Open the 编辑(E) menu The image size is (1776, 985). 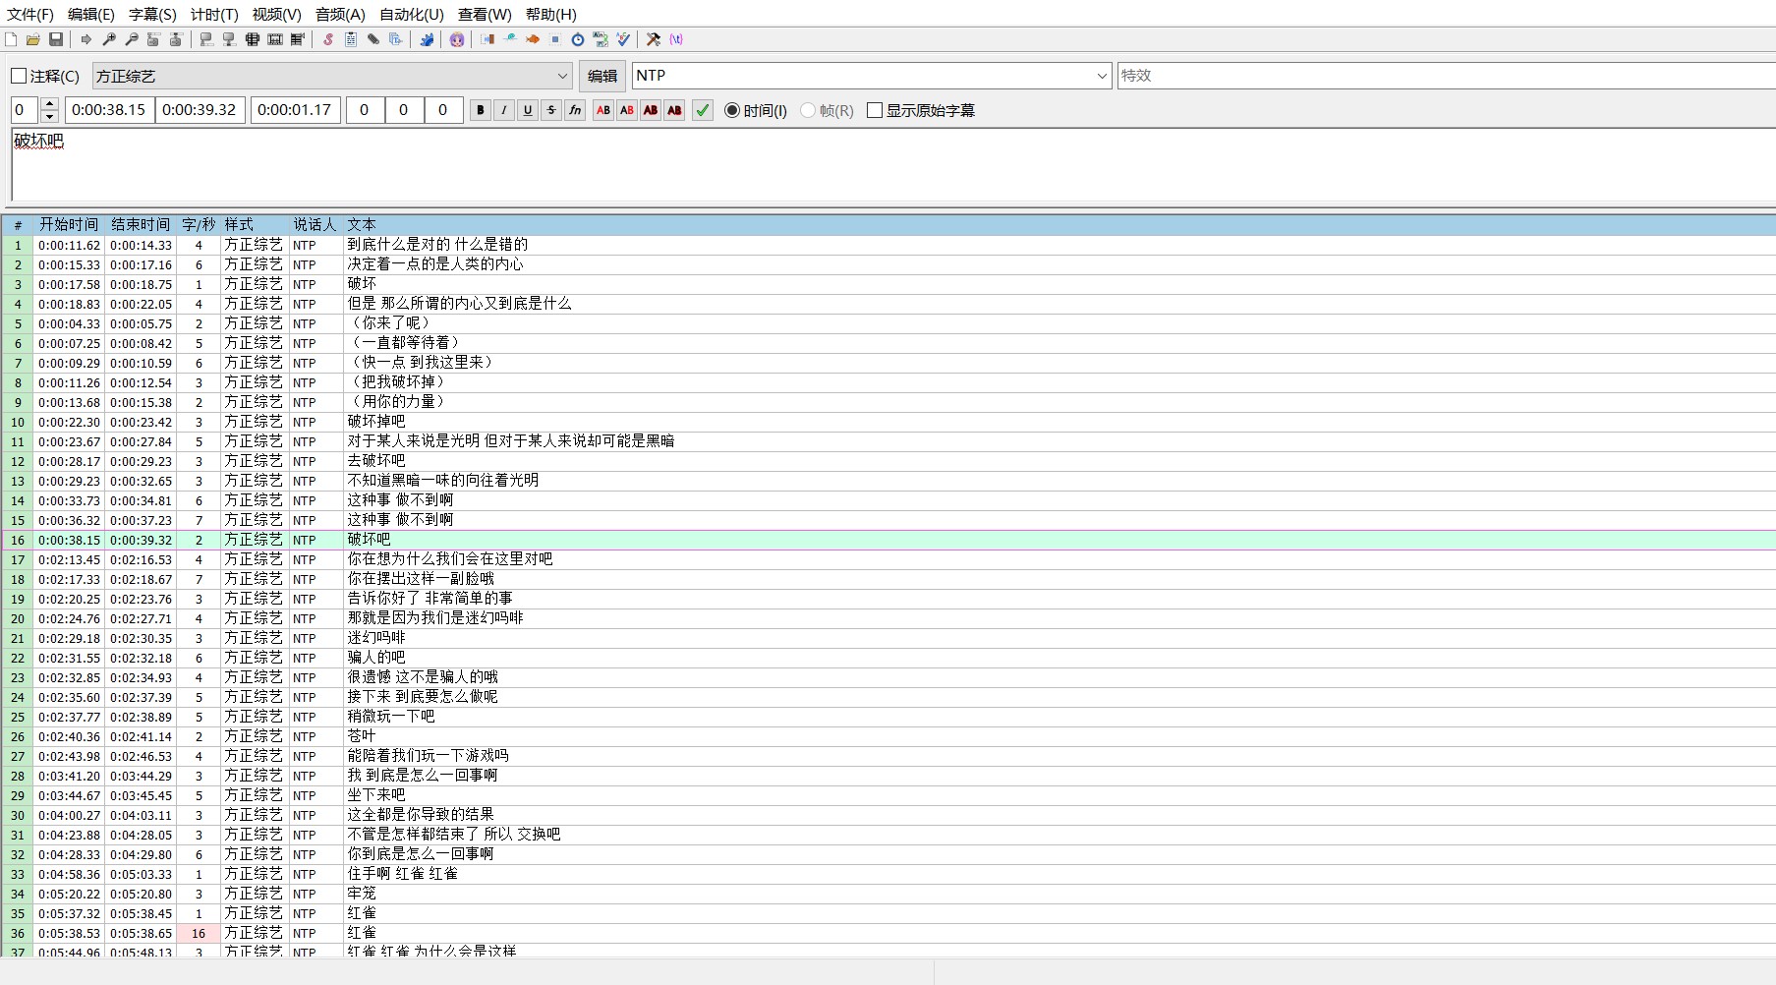(91, 14)
